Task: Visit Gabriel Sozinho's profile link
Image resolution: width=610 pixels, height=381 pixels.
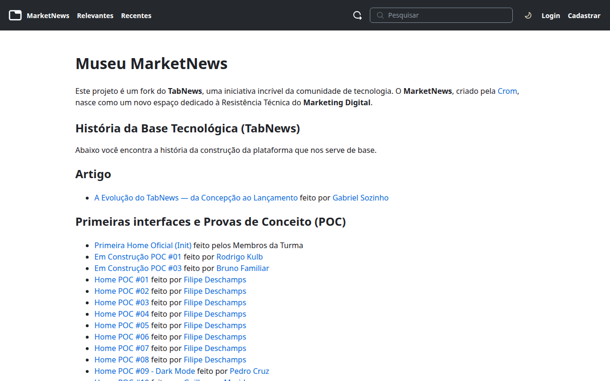Action: pos(361,198)
